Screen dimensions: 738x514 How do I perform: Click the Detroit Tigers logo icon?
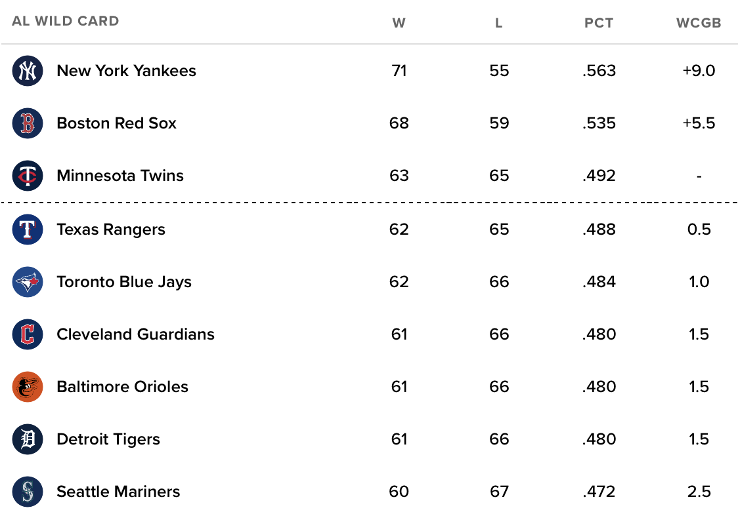point(28,439)
